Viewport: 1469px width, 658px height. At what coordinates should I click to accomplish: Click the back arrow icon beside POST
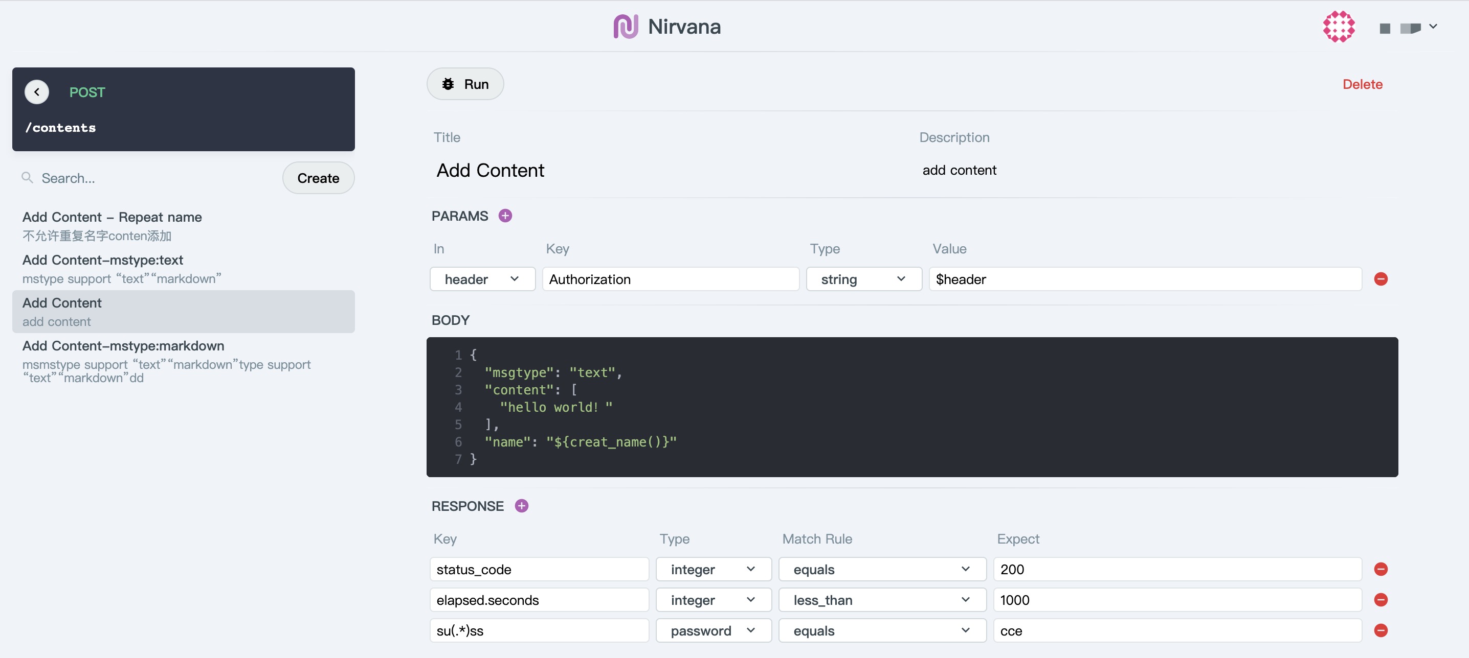click(37, 92)
